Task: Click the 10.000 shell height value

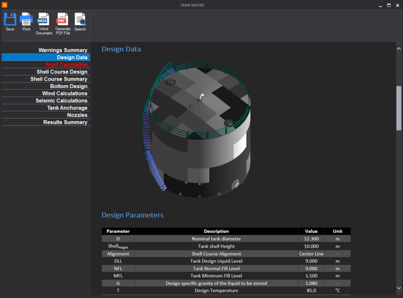Action: (311, 246)
